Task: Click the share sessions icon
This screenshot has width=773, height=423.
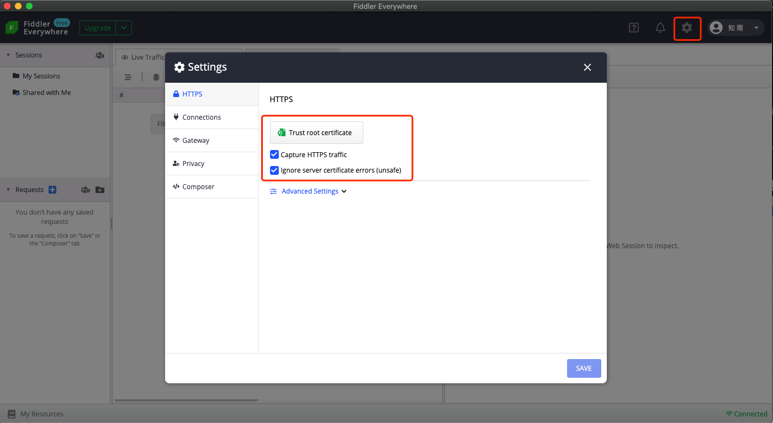Action: (99, 55)
